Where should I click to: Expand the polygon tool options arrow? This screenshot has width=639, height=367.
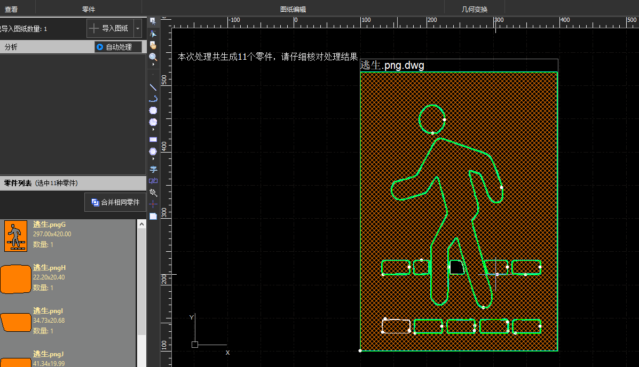(x=153, y=159)
